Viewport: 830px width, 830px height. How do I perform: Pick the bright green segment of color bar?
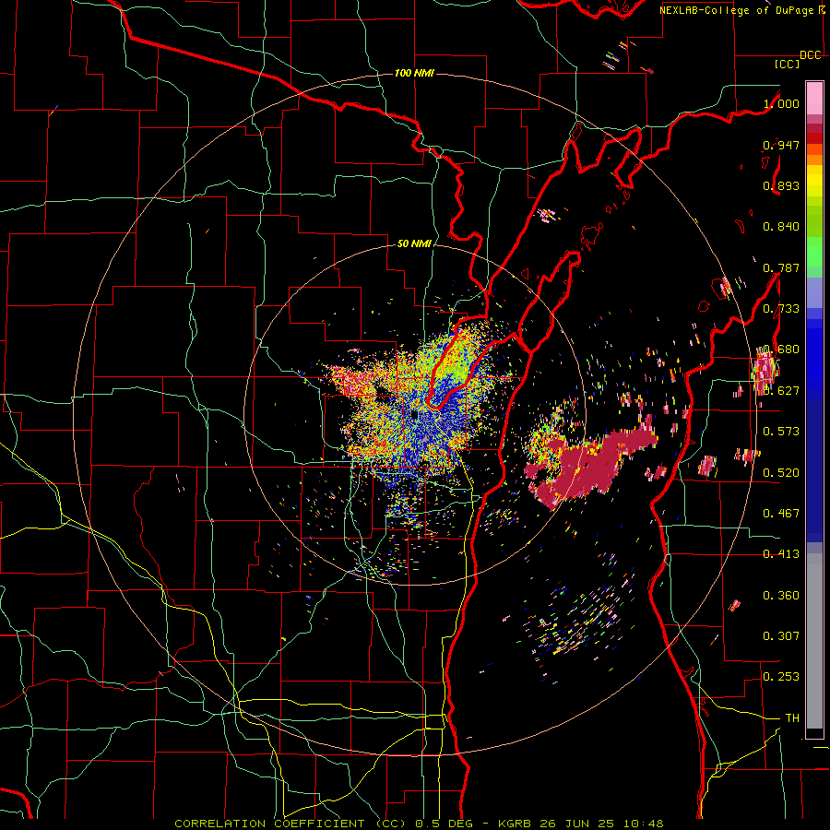pos(814,252)
